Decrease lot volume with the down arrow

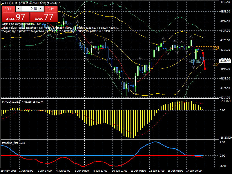pyautogui.click(x=18, y=9)
